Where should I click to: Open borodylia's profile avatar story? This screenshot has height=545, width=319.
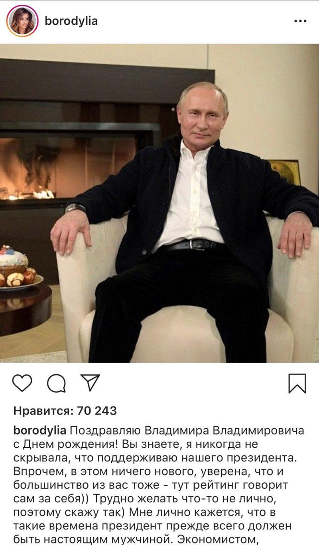(22, 21)
